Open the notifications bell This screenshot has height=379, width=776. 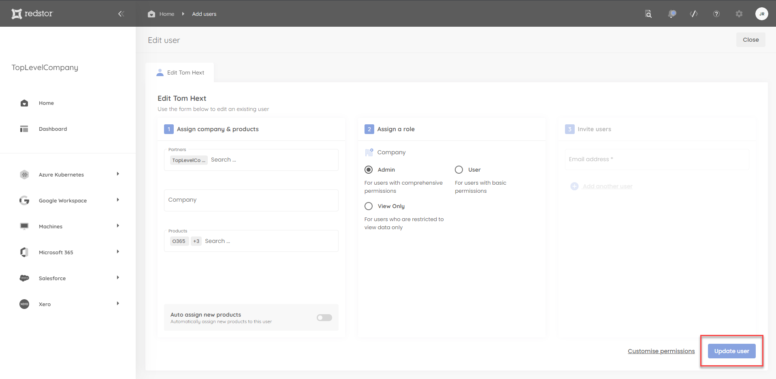(672, 14)
